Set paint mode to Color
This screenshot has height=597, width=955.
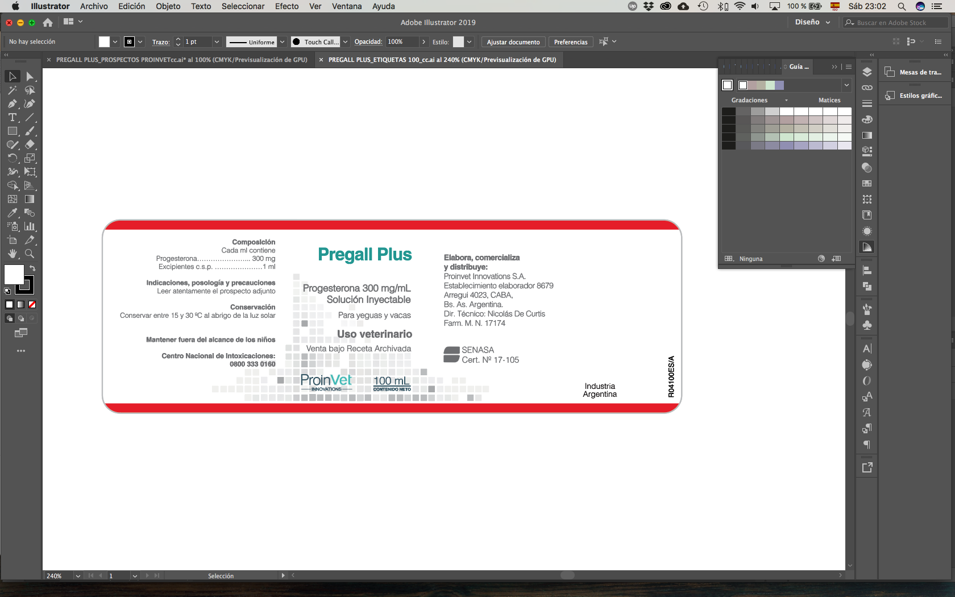9,305
